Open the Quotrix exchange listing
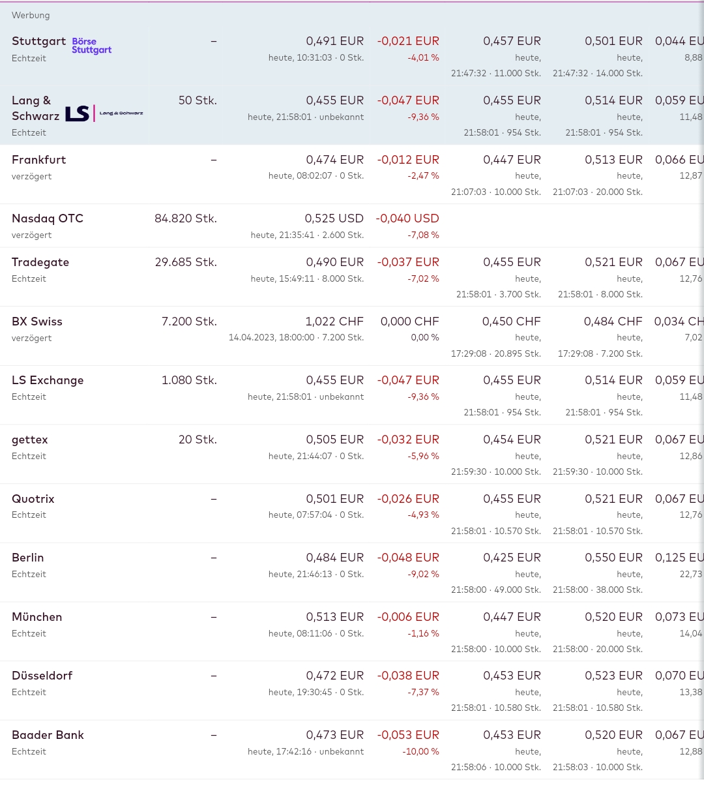The image size is (704, 795). [x=33, y=499]
